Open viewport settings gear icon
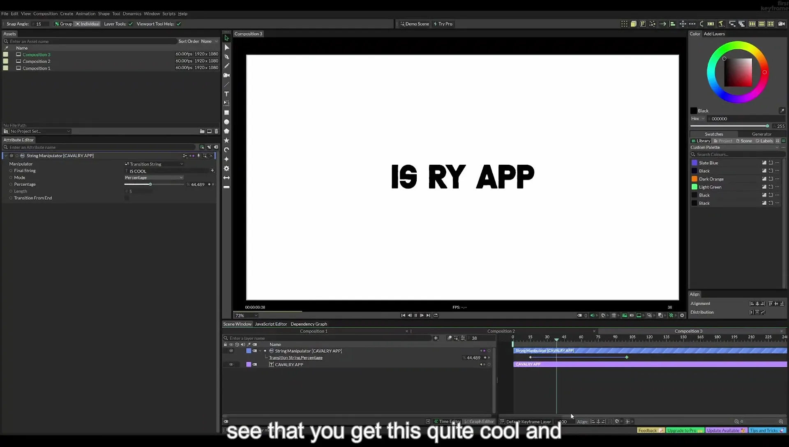 tap(682, 316)
